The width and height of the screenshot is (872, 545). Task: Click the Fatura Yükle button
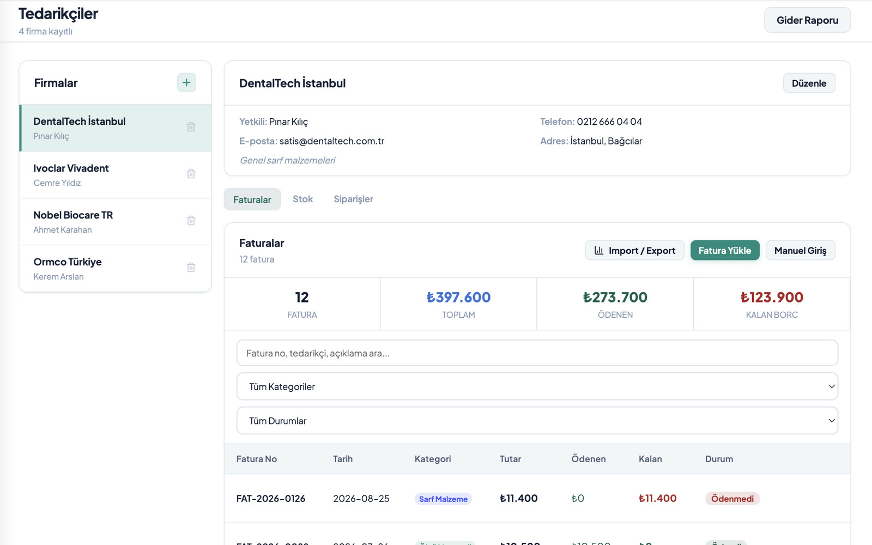(725, 251)
